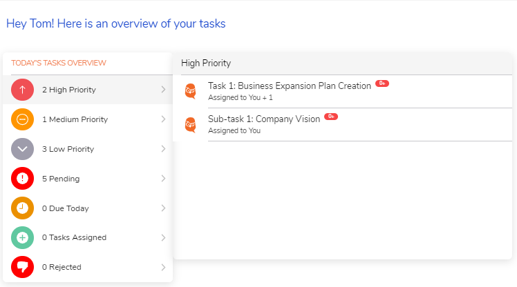Click the green Tasks Assigned plus icon
The height and width of the screenshot is (287, 517).
pyautogui.click(x=23, y=237)
